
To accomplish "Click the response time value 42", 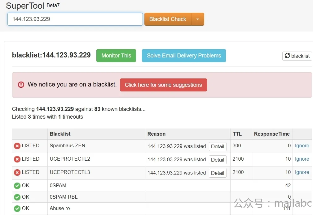I will tap(288, 186).
